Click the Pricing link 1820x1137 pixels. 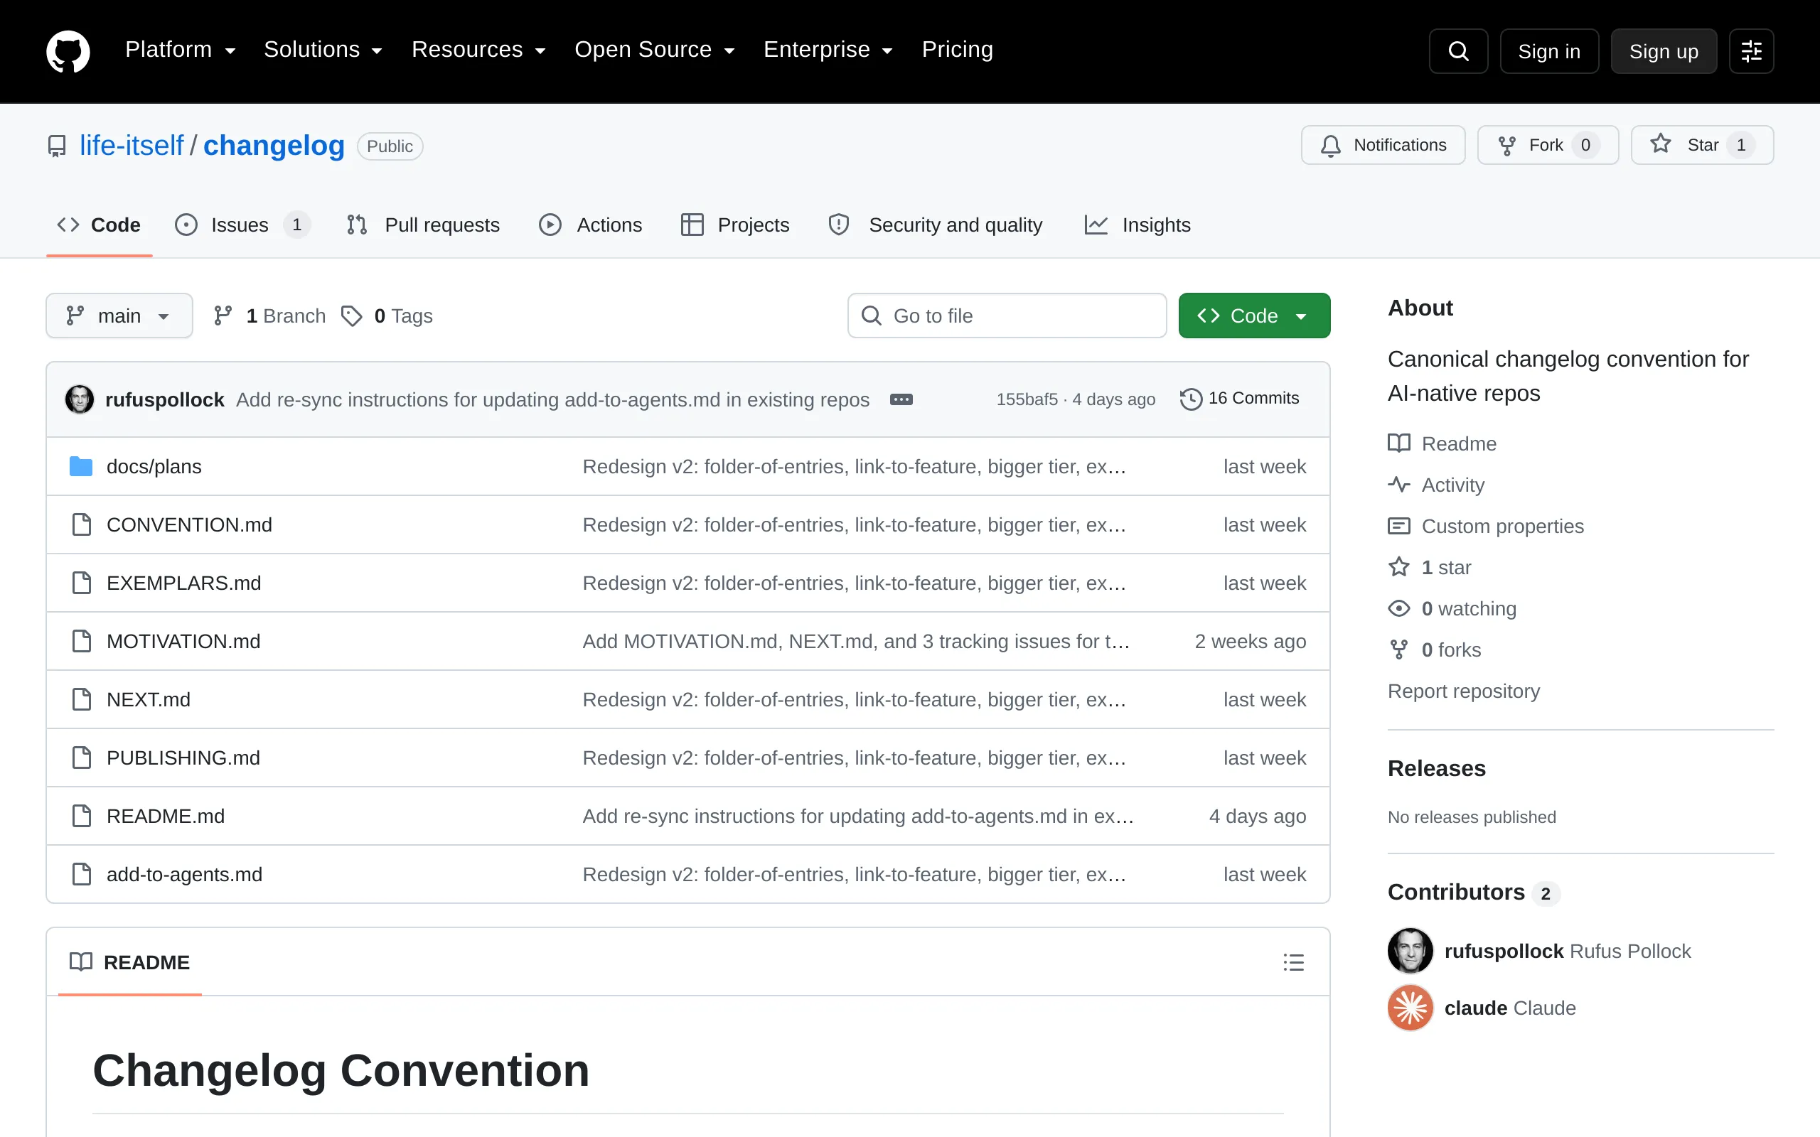[958, 50]
